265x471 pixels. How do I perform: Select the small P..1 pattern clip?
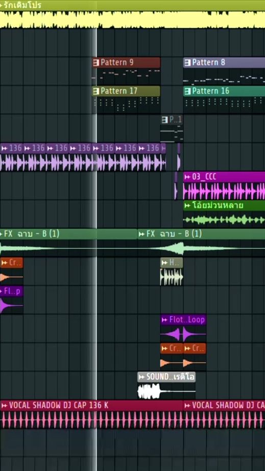tap(172, 129)
